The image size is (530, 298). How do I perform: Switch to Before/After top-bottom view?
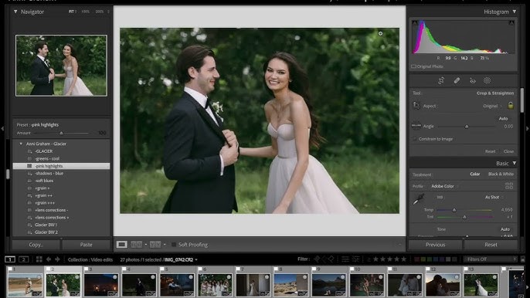point(155,244)
